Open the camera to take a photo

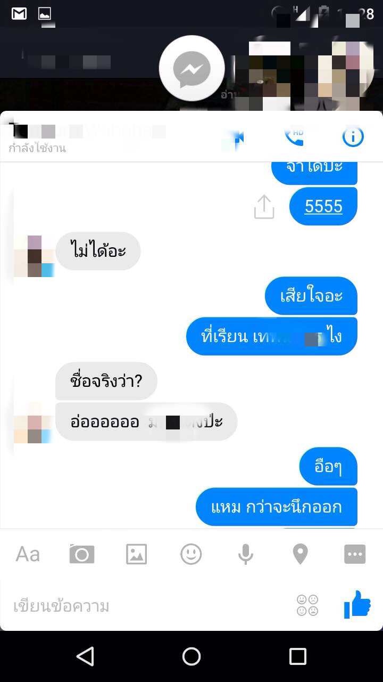(x=82, y=554)
